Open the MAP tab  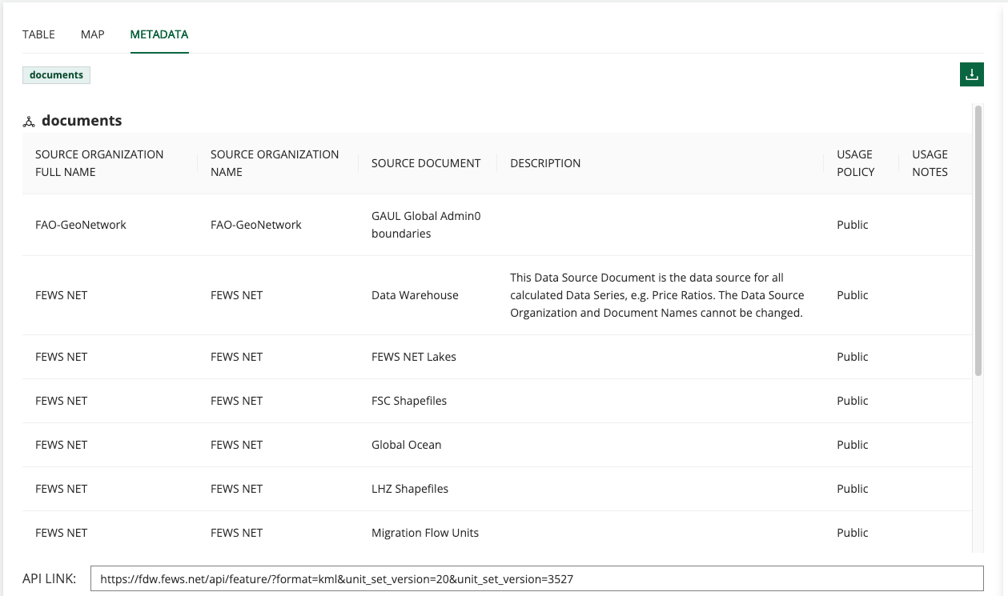coord(93,34)
